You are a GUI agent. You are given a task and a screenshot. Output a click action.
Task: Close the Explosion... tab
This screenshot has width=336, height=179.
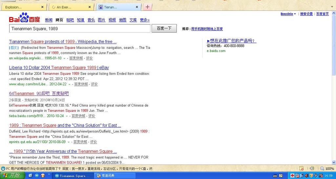(x=42, y=7)
